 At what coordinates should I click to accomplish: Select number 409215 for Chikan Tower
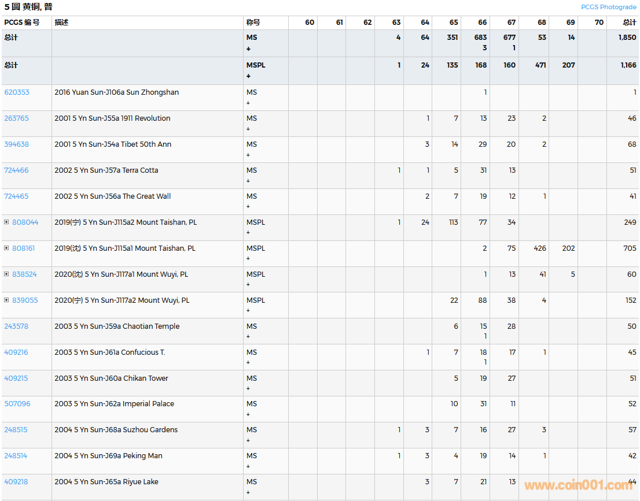[16, 378]
